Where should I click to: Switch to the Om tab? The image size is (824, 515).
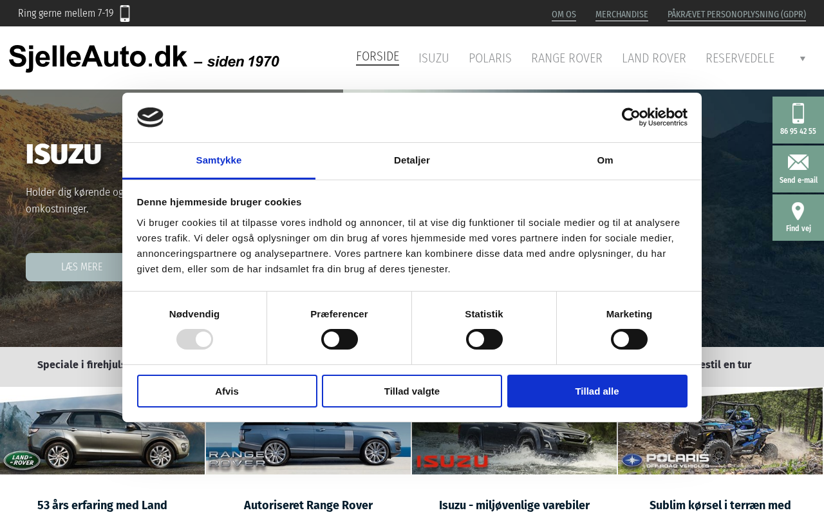[x=605, y=160]
